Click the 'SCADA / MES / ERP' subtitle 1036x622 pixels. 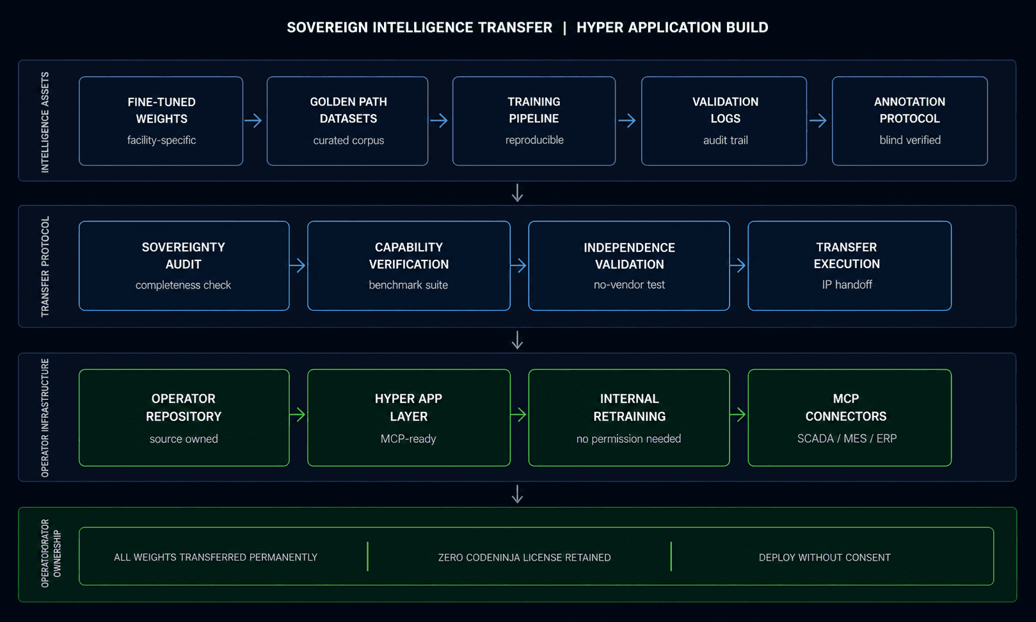coord(847,438)
